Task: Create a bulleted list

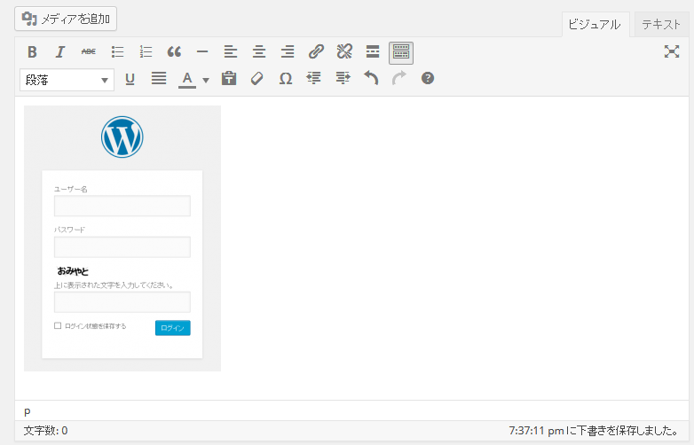Action: pos(117,51)
